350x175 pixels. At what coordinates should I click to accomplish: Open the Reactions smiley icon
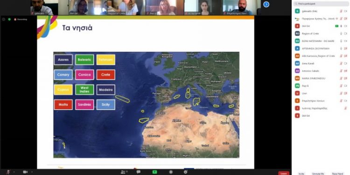coord(185,172)
